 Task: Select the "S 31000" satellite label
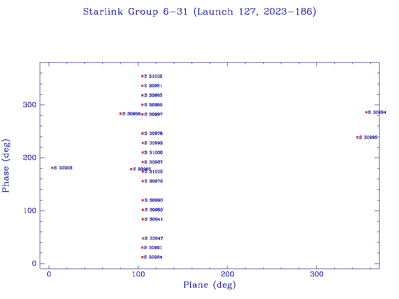(x=154, y=153)
